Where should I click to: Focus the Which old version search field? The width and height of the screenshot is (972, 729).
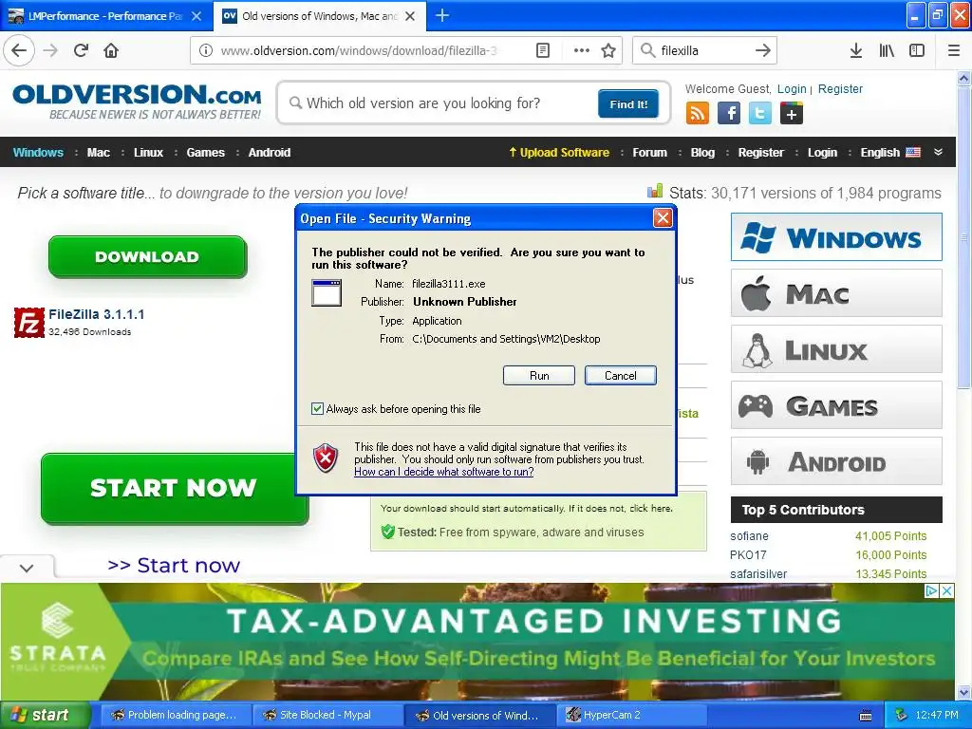[440, 103]
